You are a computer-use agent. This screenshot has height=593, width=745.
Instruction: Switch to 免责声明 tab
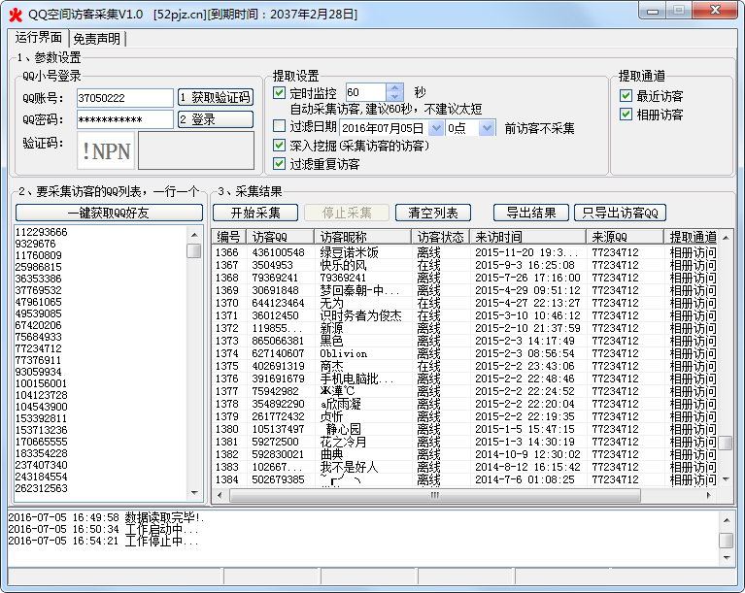pos(97,39)
